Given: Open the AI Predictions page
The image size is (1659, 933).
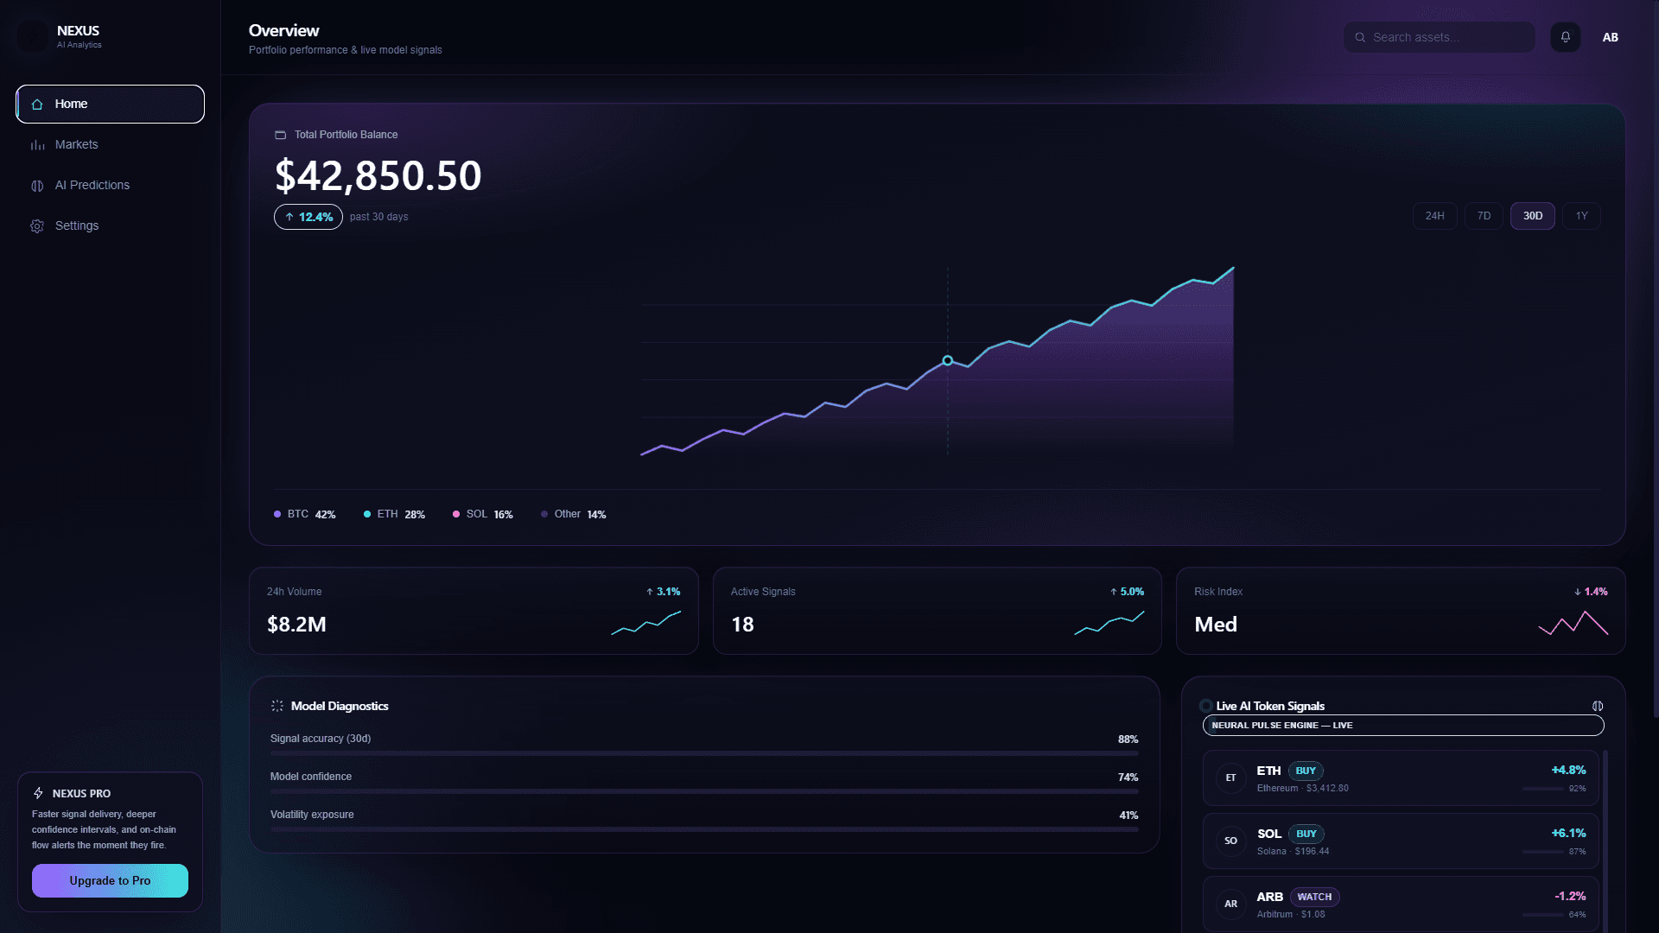Looking at the screenshot, I should coord(111,185).
